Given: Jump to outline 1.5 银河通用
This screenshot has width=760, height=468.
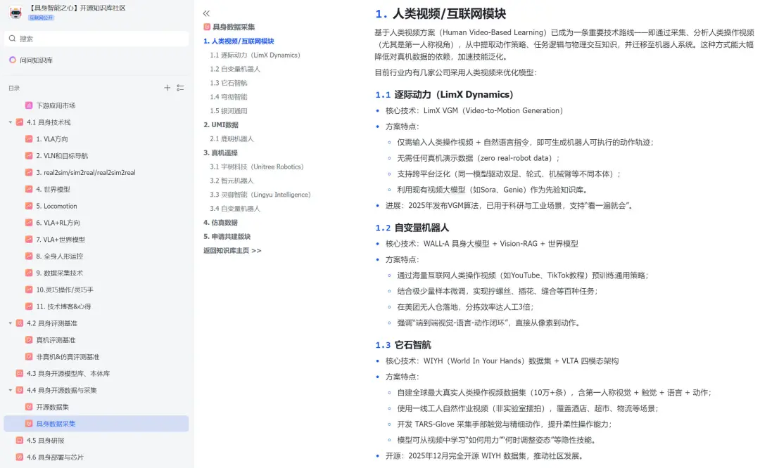Looking at the screenshot, I should click(x=228, y=111).
